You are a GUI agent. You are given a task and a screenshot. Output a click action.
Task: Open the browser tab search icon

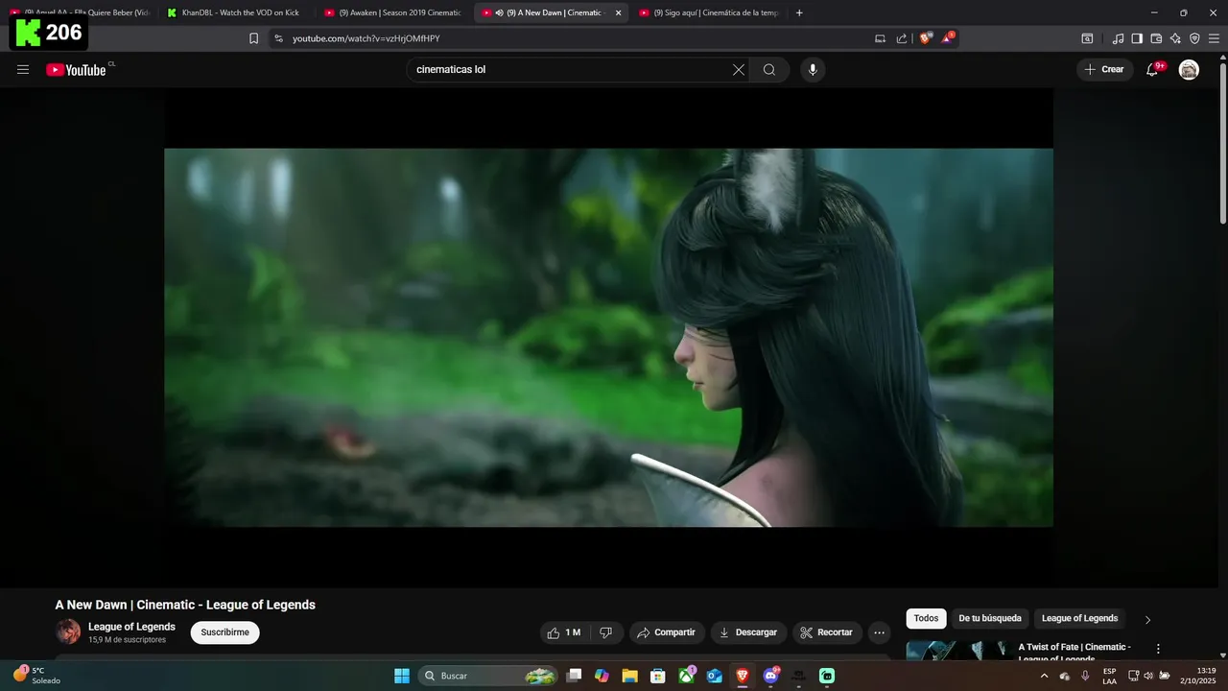click(x=1087, y=38)
